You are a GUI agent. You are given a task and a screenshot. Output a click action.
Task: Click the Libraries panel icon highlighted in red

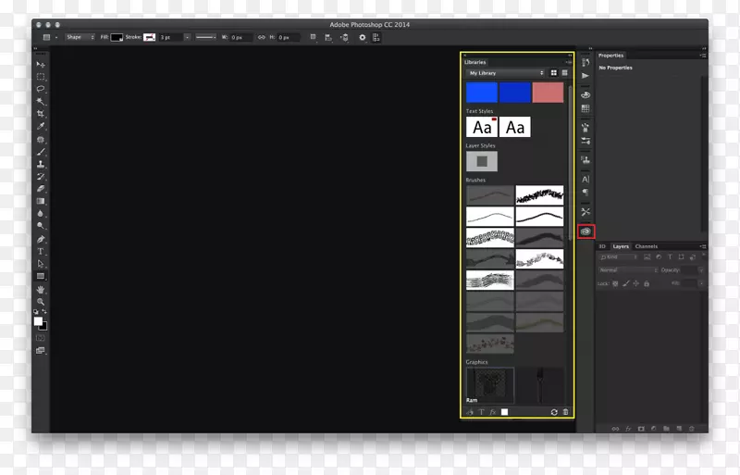[x=586, y=231]
